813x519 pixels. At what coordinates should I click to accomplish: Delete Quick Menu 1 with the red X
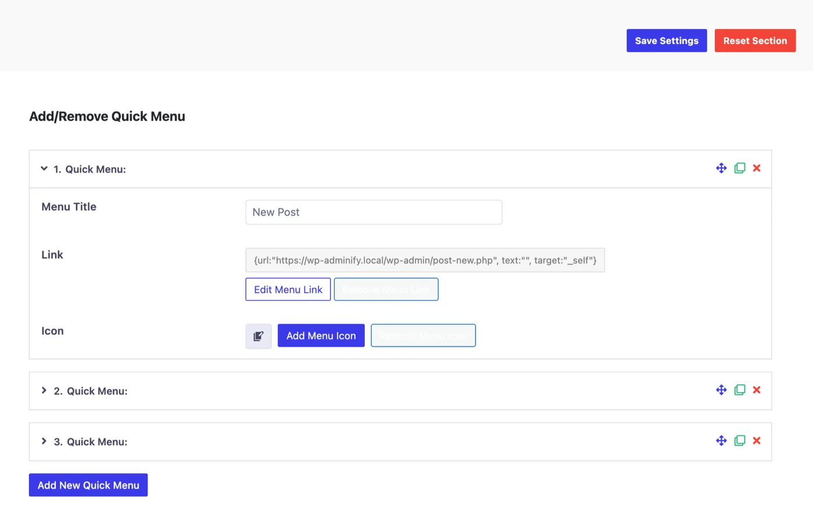757,168
